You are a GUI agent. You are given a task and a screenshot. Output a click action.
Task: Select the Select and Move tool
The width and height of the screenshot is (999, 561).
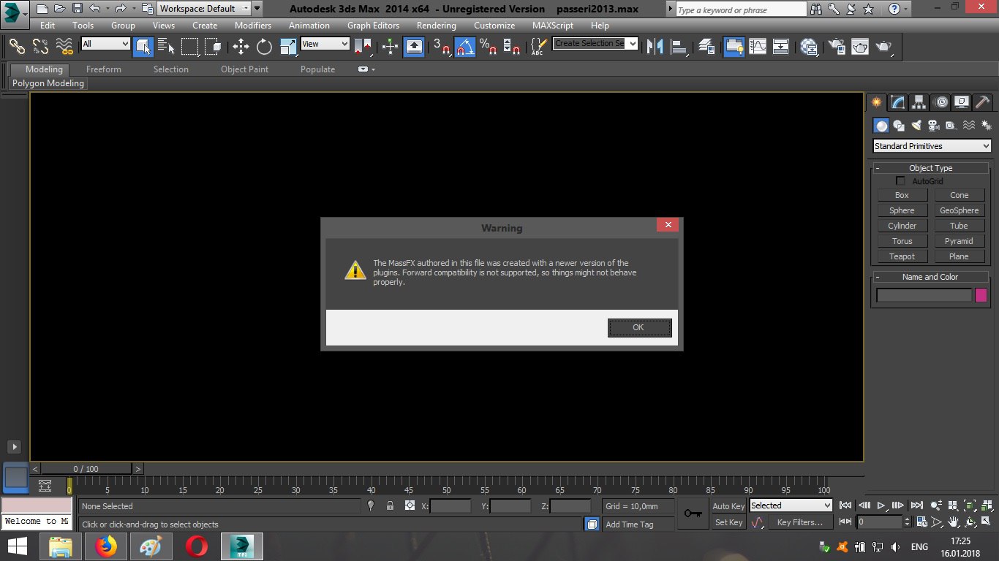(241, 47)
